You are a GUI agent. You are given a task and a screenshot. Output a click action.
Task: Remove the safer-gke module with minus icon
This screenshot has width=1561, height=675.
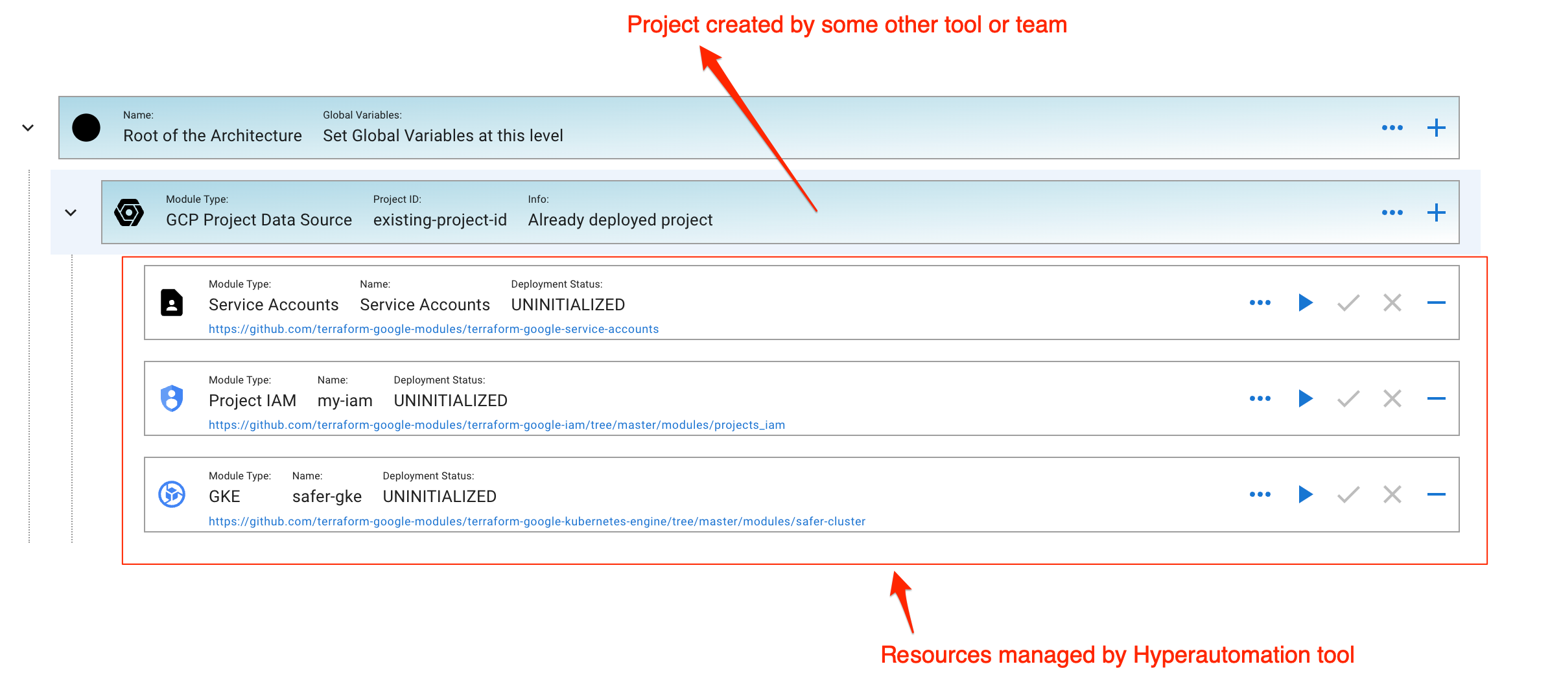pyautogui.click(x=1436, y=494)
